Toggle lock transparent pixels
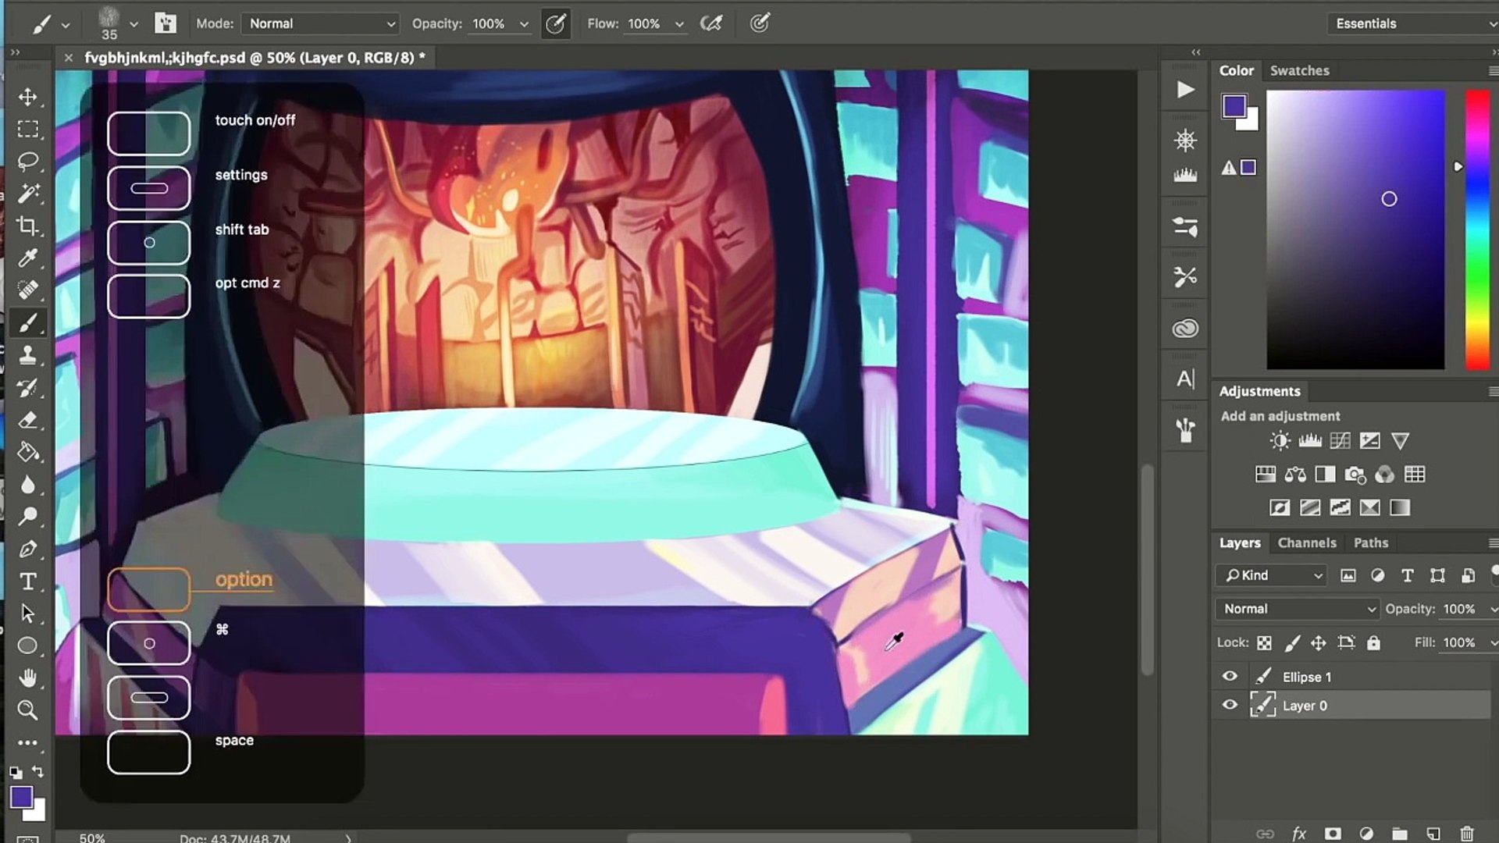The width and height of the screenshot is (1499, 843). click(1264, 643)
